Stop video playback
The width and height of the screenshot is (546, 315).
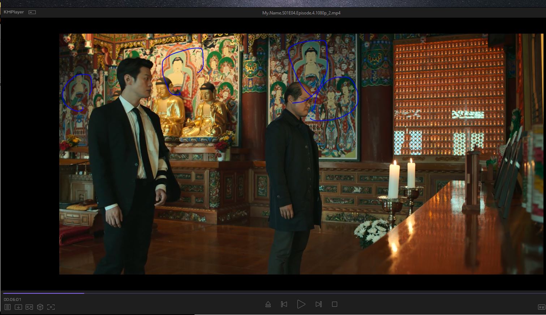[x=335, y=304]
